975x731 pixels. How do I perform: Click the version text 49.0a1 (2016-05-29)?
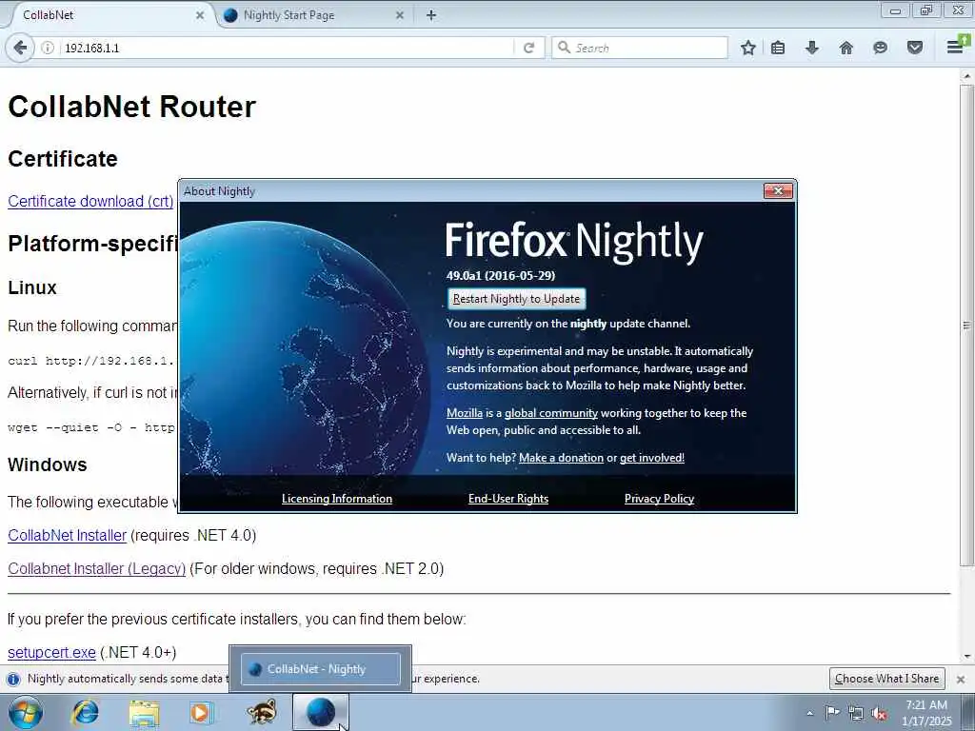coord(501,275)
